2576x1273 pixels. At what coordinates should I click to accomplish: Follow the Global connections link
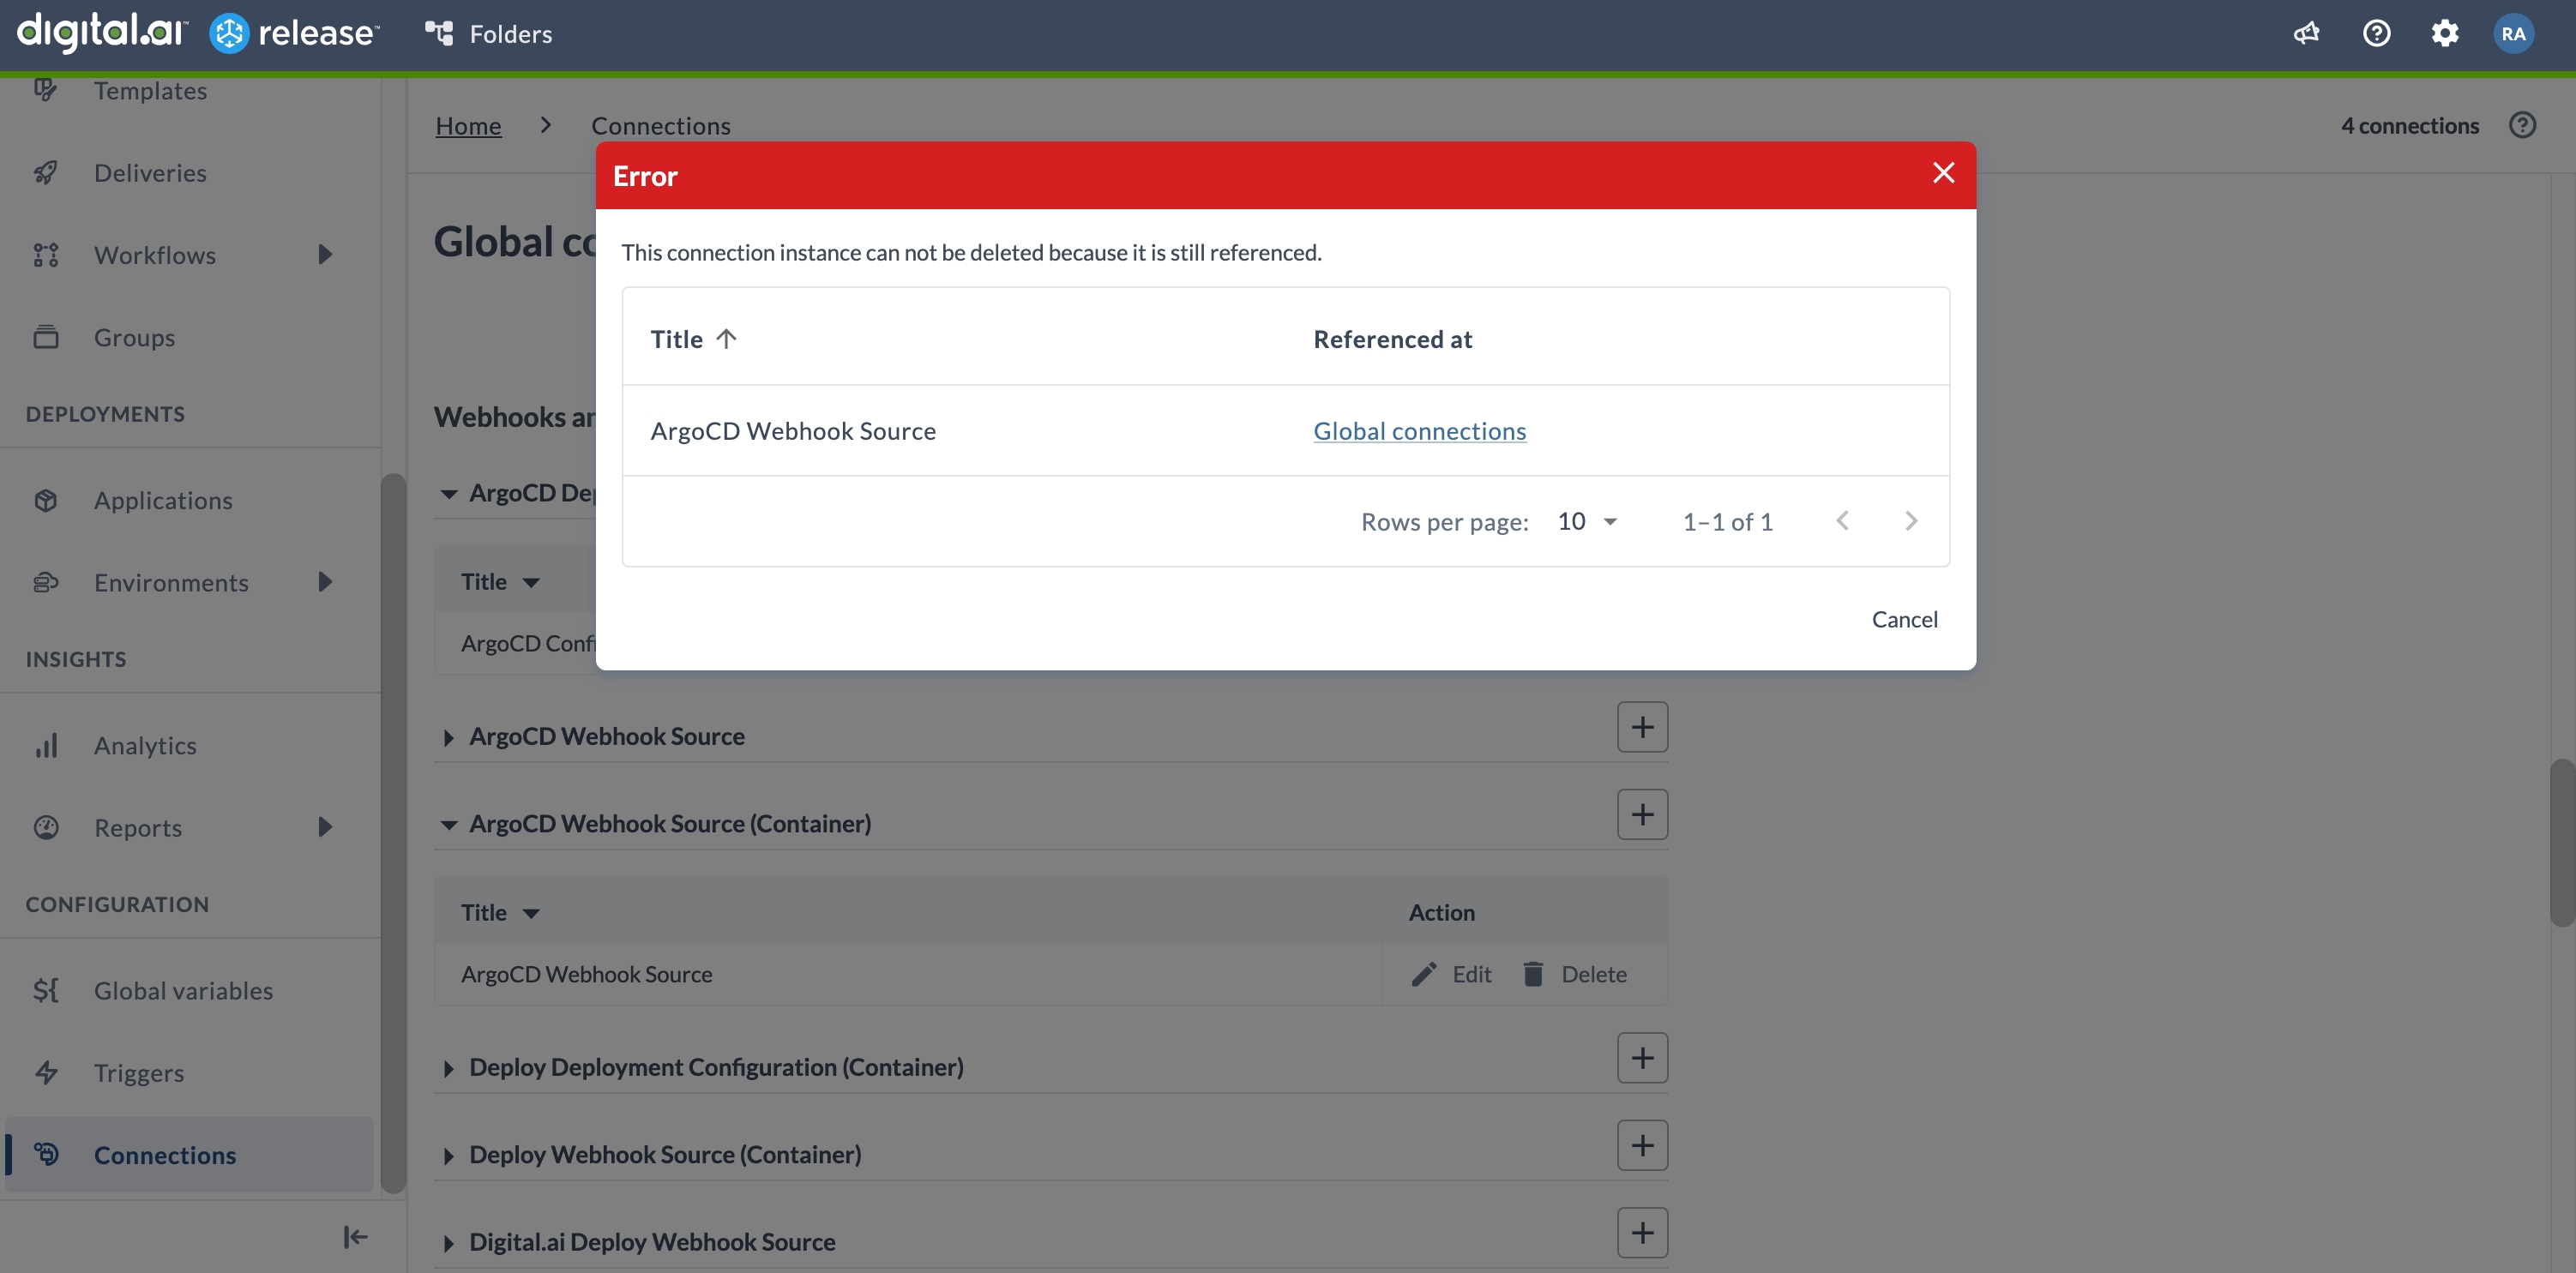(1419, 431)
